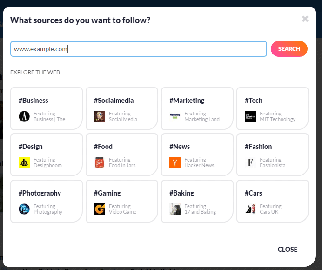Viewport: 322px width, 270px height.
Task: Click the CLOSE text button
Action: [288, 249]
